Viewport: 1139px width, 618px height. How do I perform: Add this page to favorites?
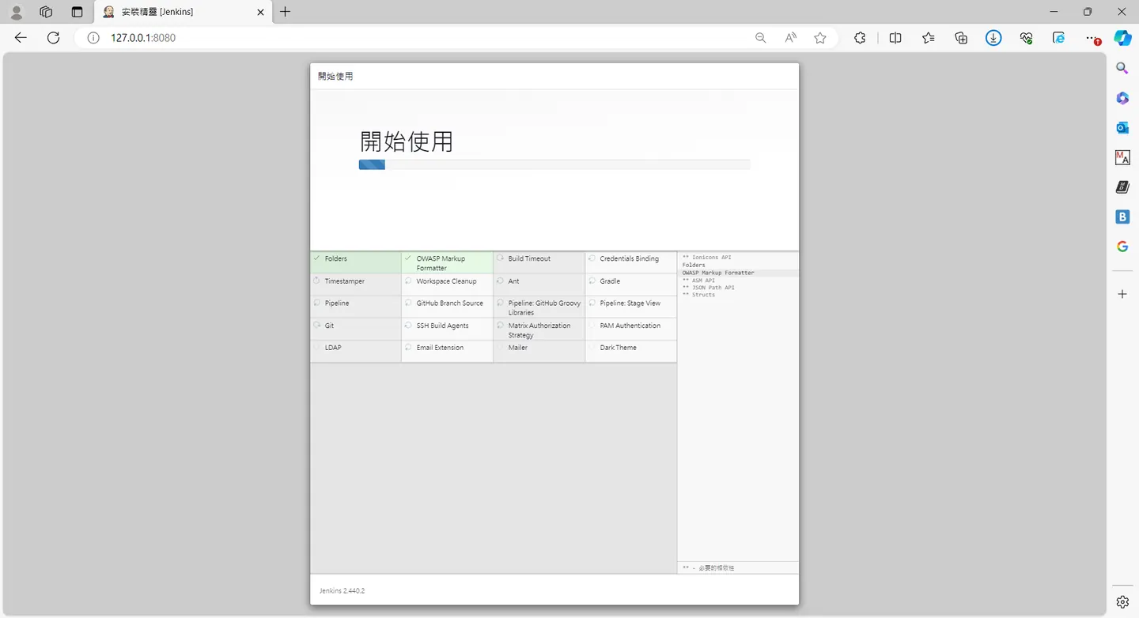point(820,37)
